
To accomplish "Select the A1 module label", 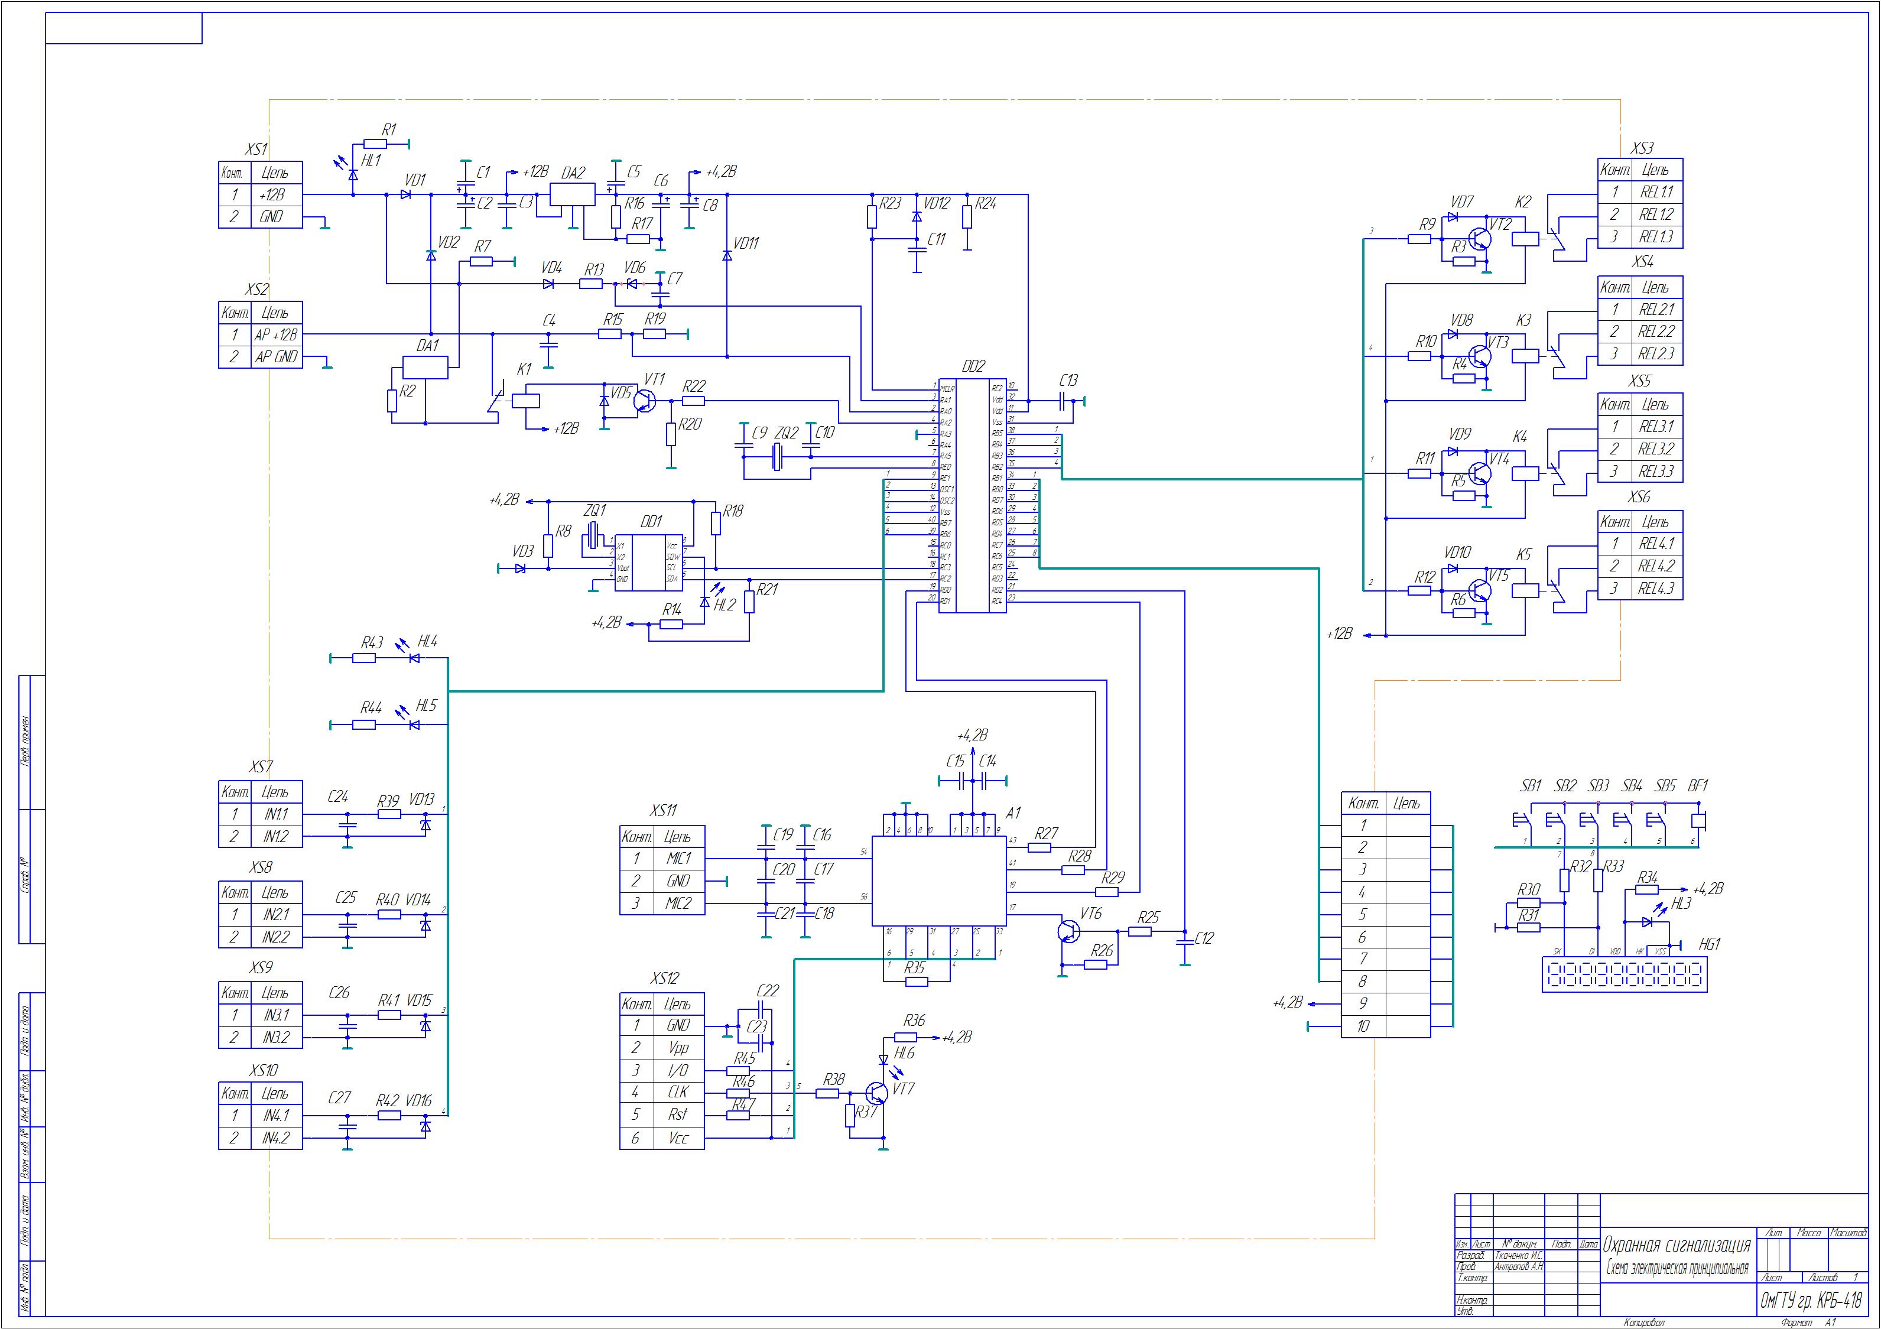I will click(x=1013, y=813).
